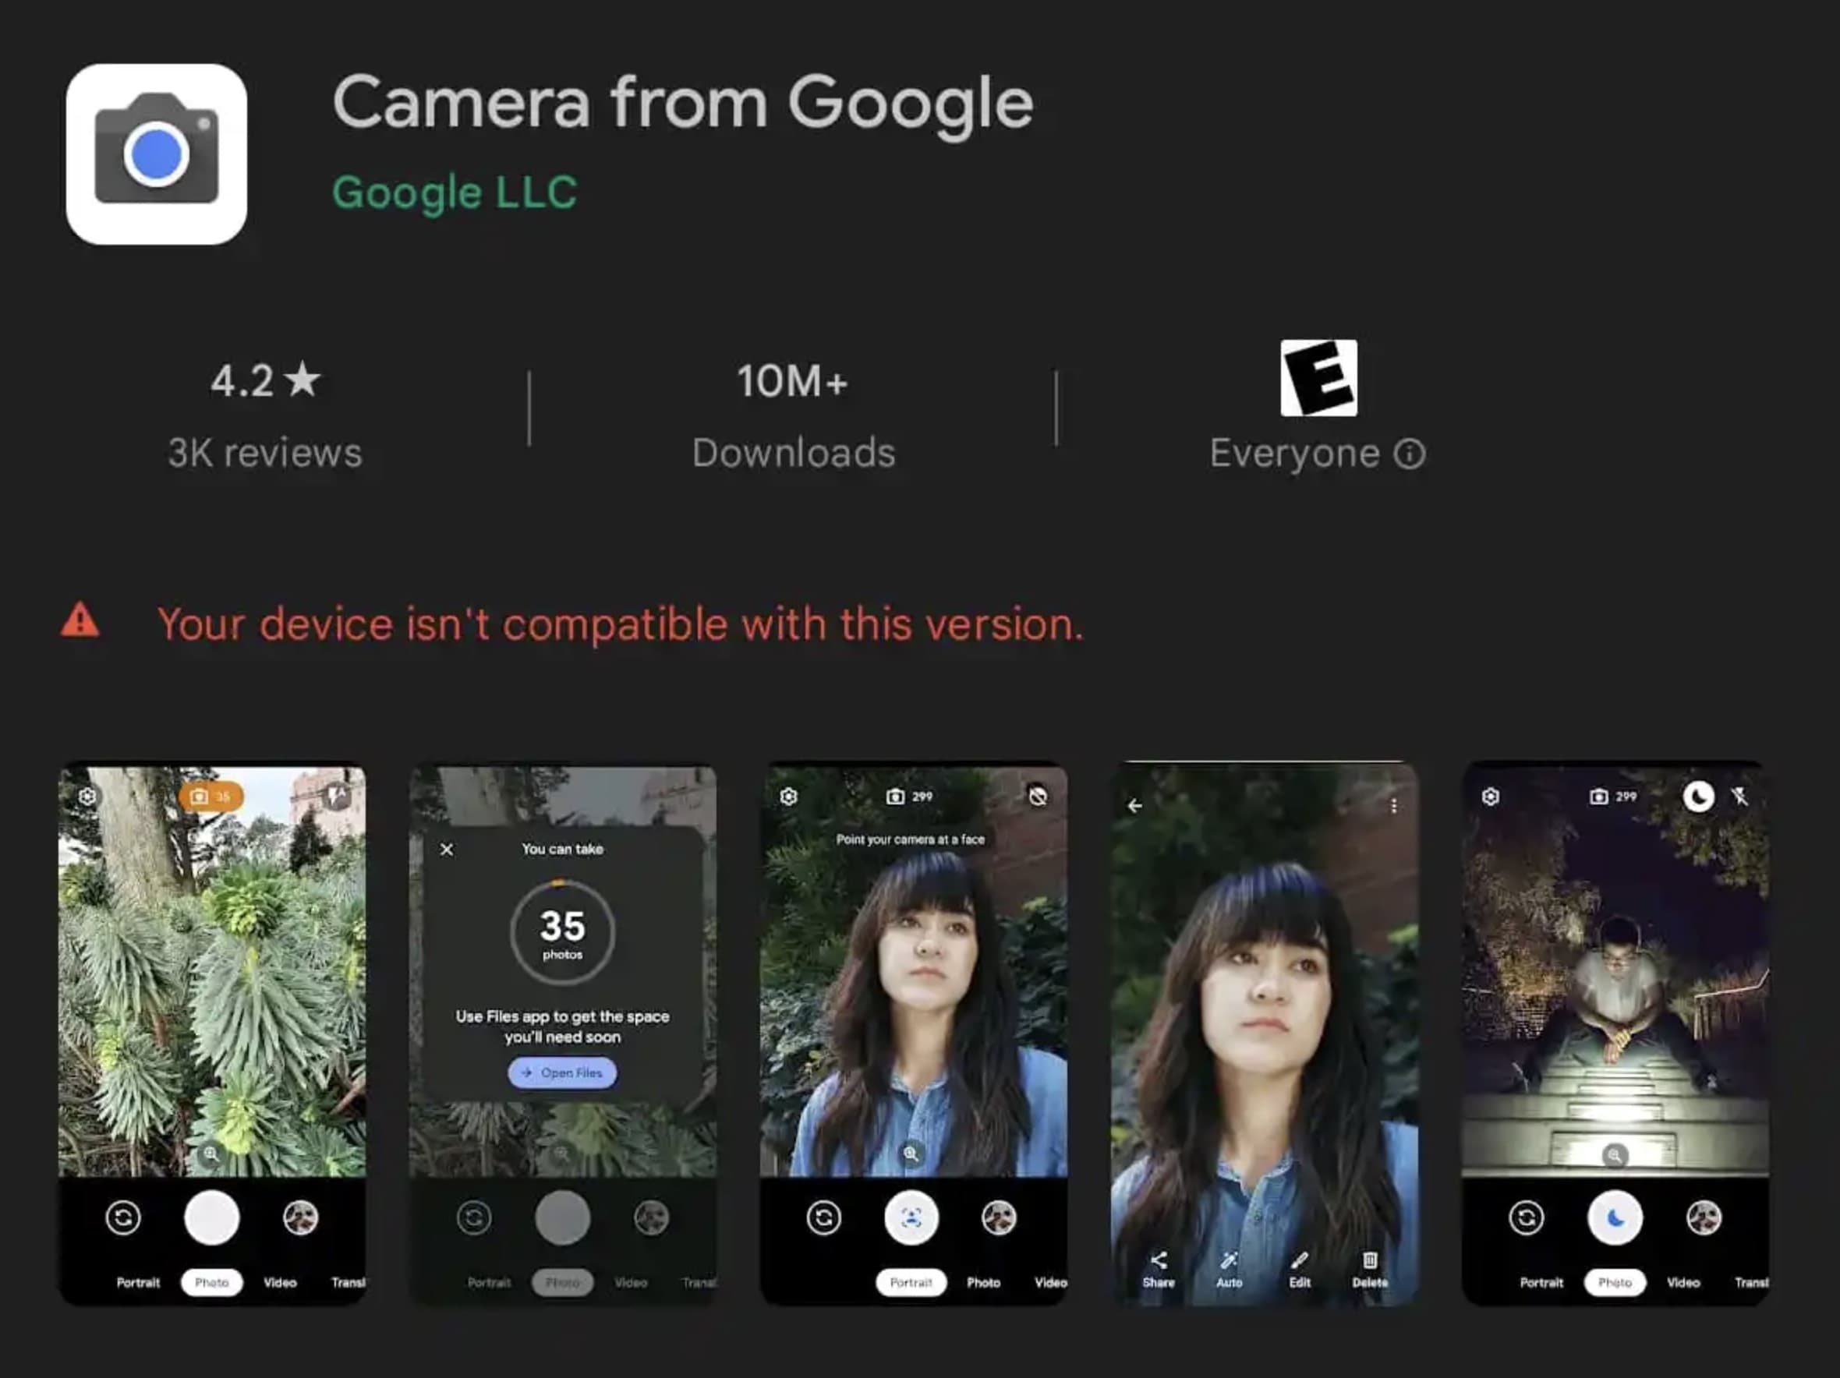Image resolution: width=1840 pixels, height=1378 pixels.
Task: Click the Camera from Google title
Action: 682,103
